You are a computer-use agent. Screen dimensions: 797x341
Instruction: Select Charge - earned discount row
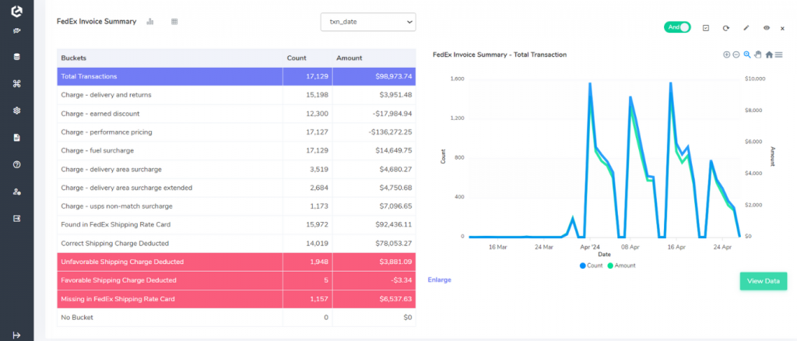click(237, 114)
